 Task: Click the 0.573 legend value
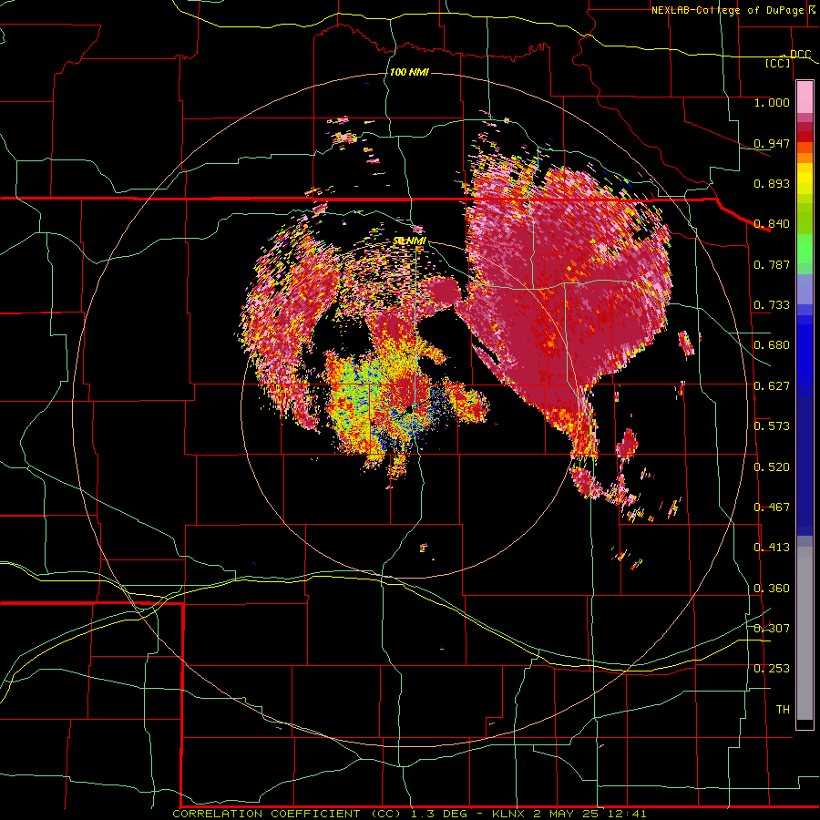(x=772, y=426)
